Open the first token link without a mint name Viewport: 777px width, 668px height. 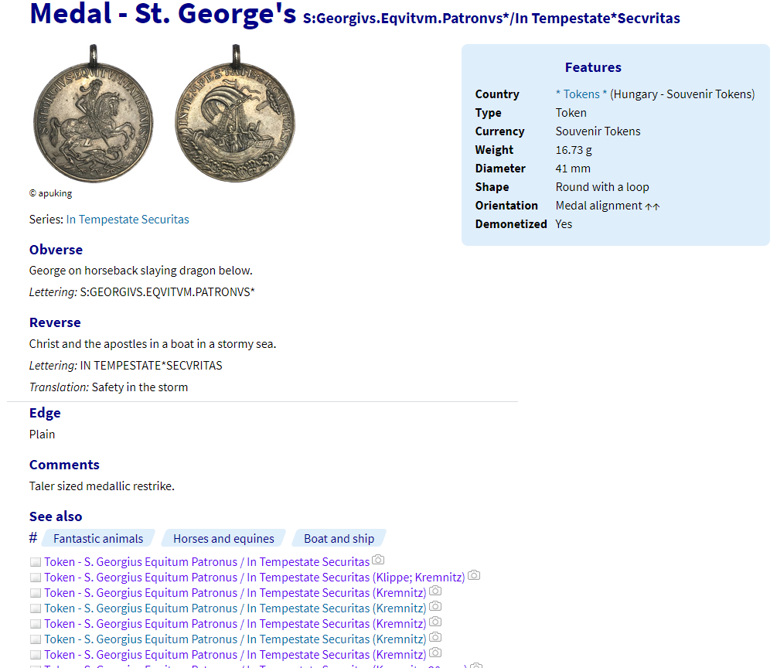(x=206, y=562)
